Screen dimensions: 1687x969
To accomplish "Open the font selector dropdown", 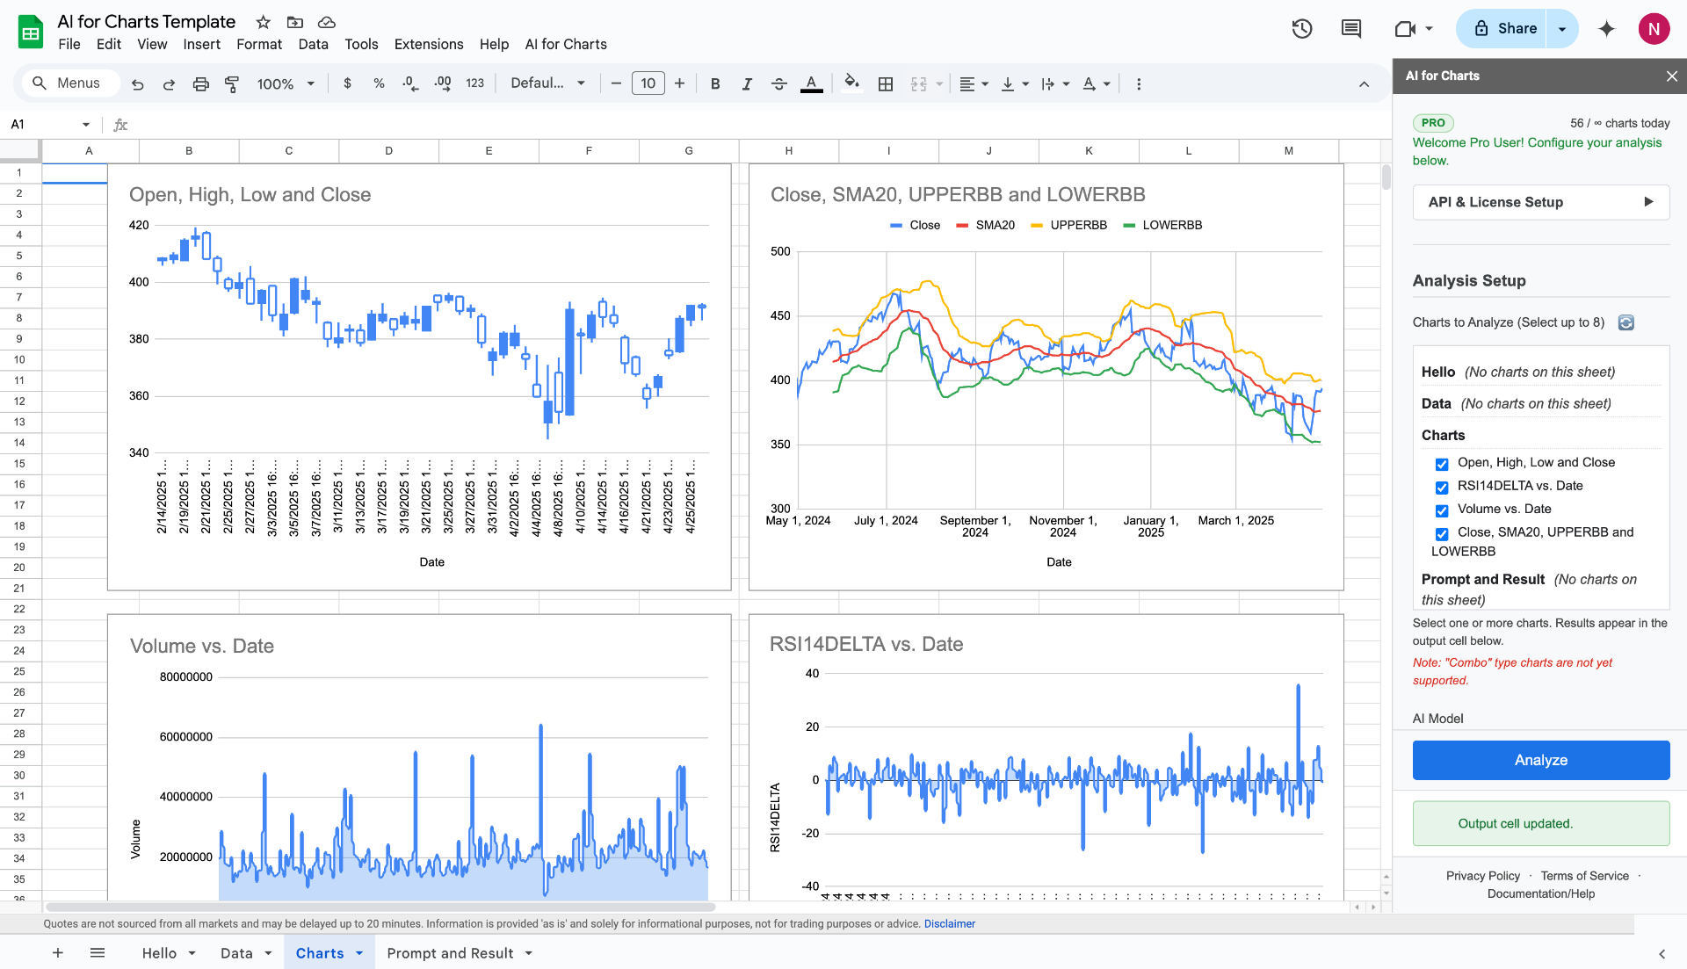I will pyautogui.click(x=547, y=83).
